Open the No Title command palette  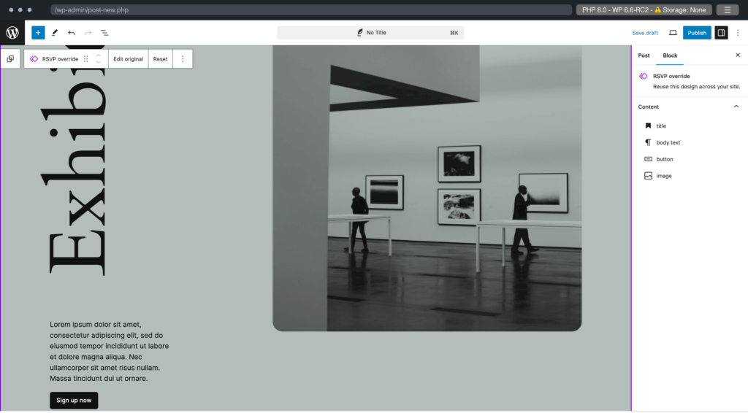tap(370, 33)
